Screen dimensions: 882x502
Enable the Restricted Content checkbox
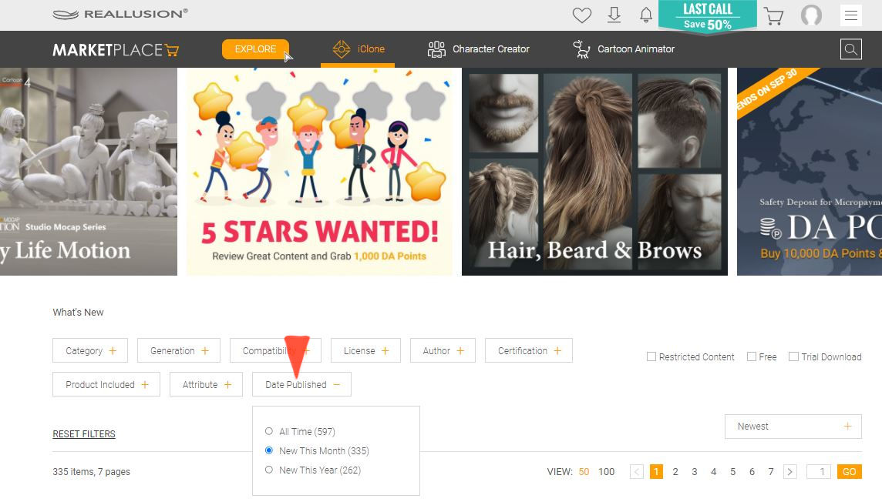pyautogui.click(x=651, y=356)
